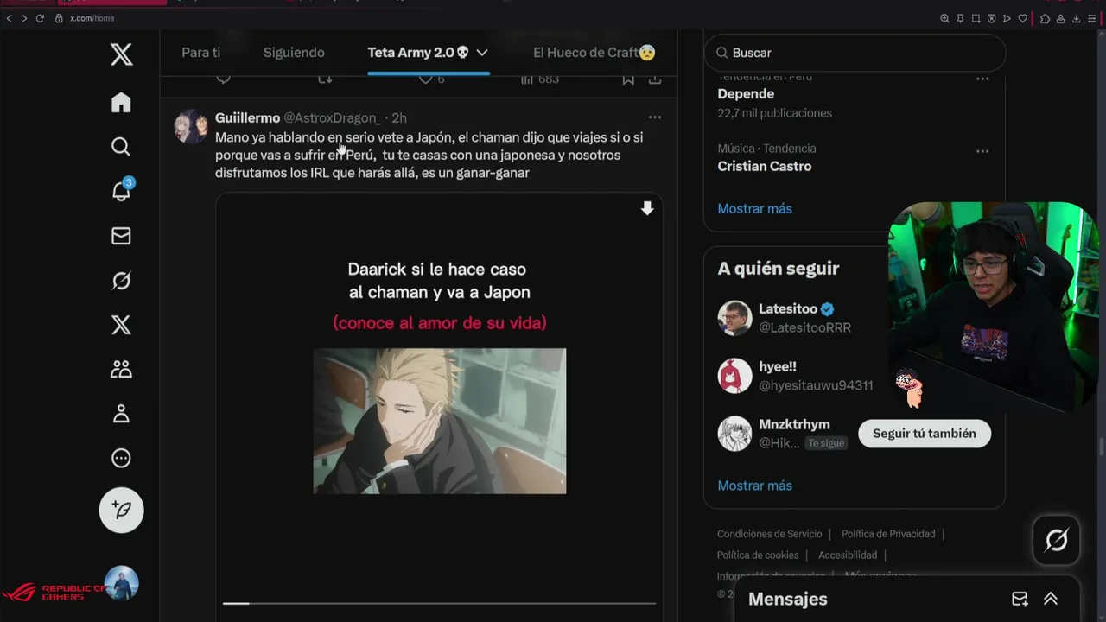Open the Guiillermo display name link

point(247,117)
